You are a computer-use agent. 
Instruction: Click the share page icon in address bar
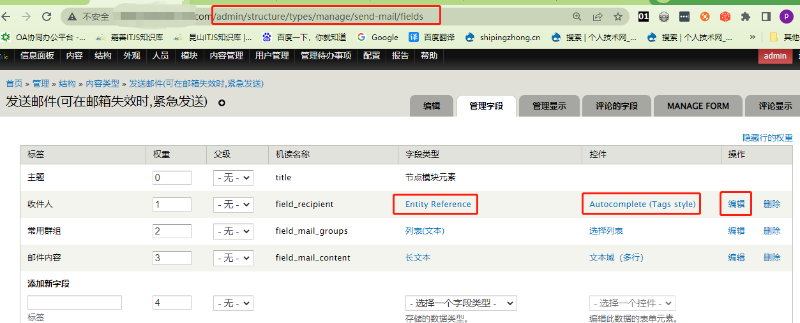598,17
